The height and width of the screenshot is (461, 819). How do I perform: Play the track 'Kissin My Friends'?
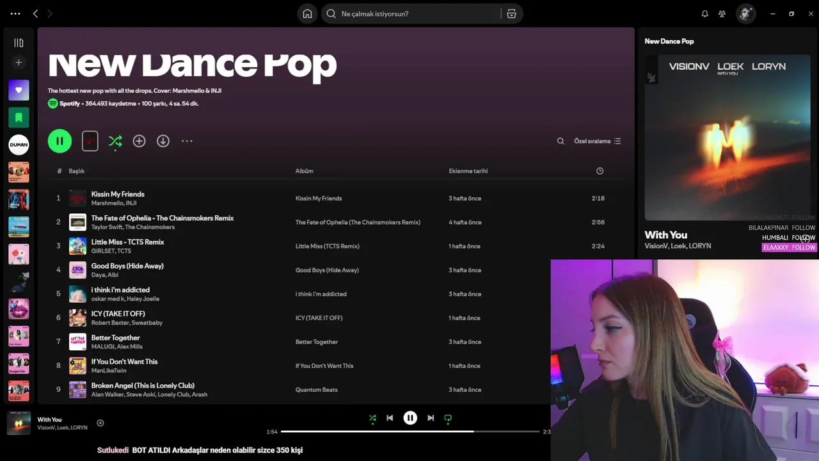(118, 194)
